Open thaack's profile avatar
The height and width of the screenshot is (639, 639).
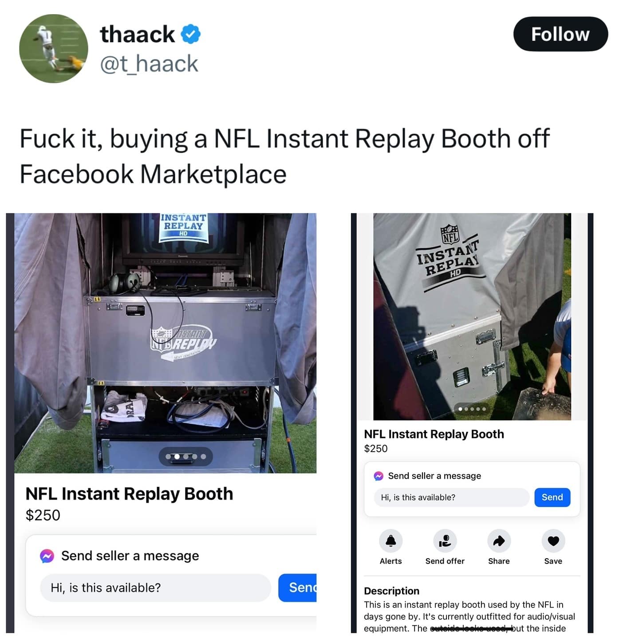(54, 49)
